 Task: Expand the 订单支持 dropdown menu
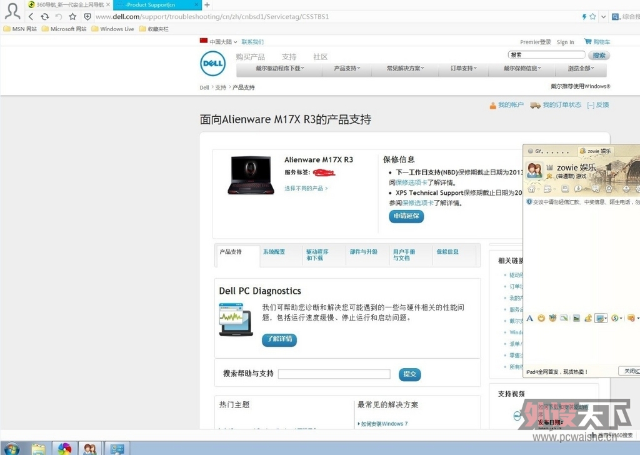tap(464, 69)
